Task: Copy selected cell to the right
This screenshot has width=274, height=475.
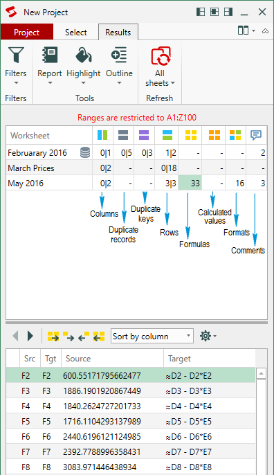Action: pyautogui.click(x=68, y=337)
